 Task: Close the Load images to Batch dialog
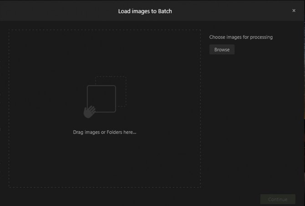[x=294, y=11]
